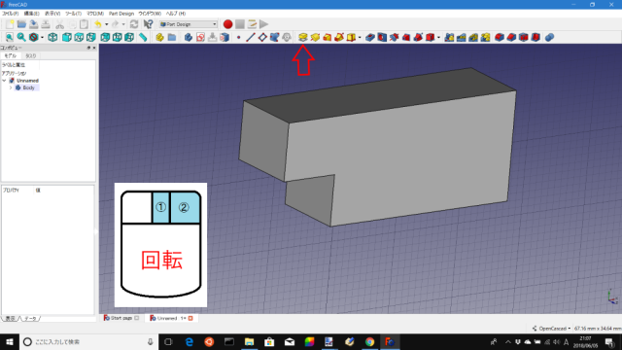Viewport: 622px width, 350px height.
Task: Select Body in the model tree
Action: 28,87
